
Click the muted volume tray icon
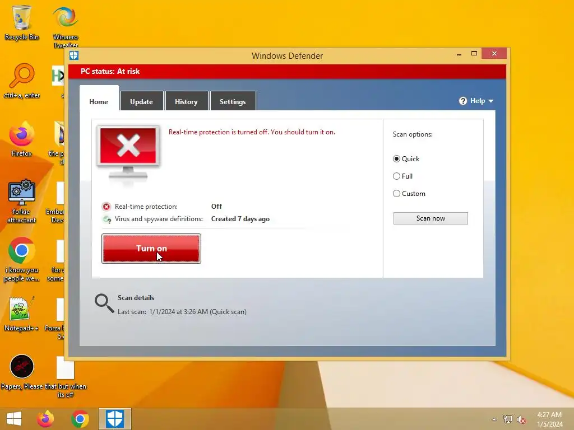(521, 419)
